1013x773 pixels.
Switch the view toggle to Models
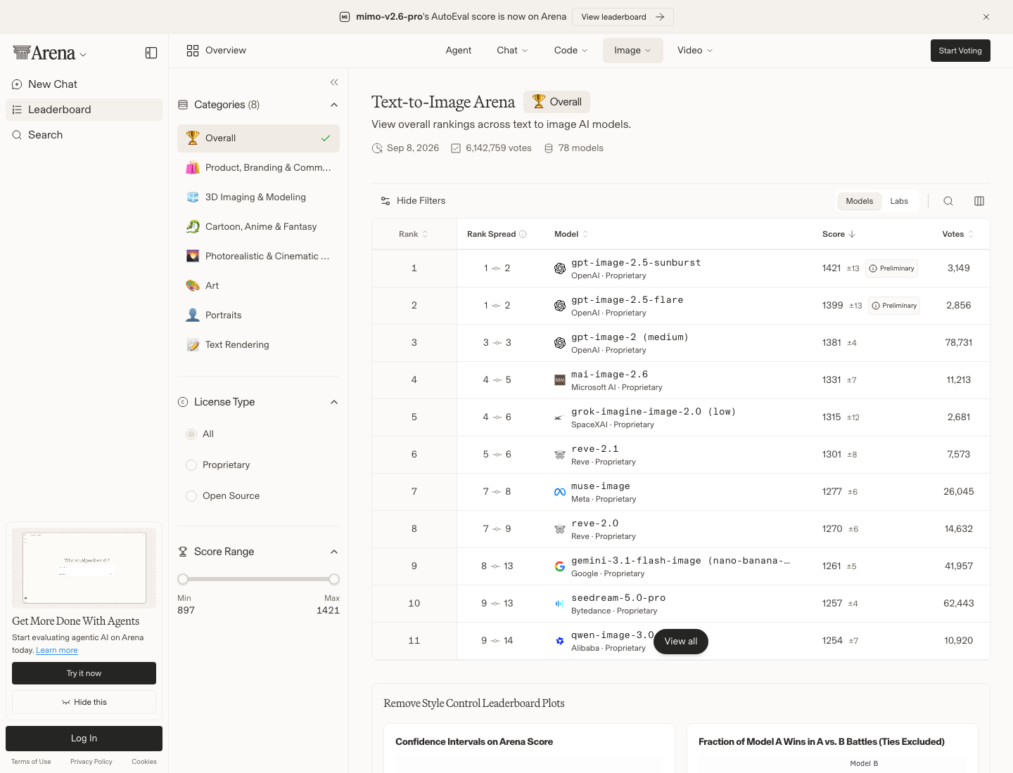860,201
